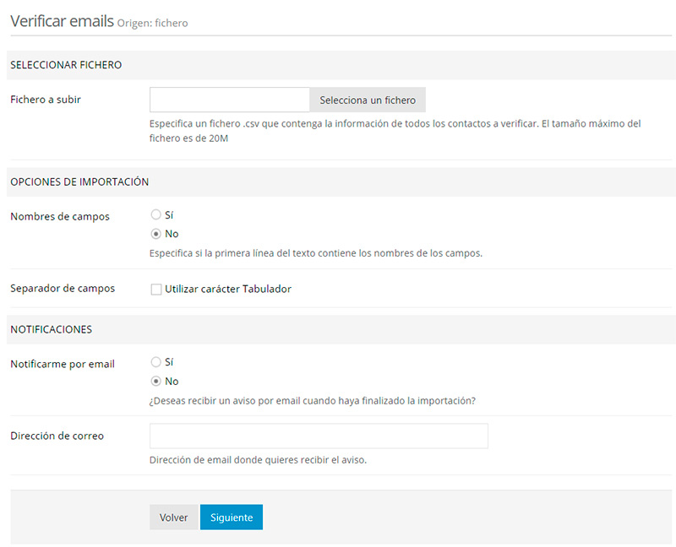Click the 'Nombres de campos' field label

pyautogui.click(x=60, y=216)
